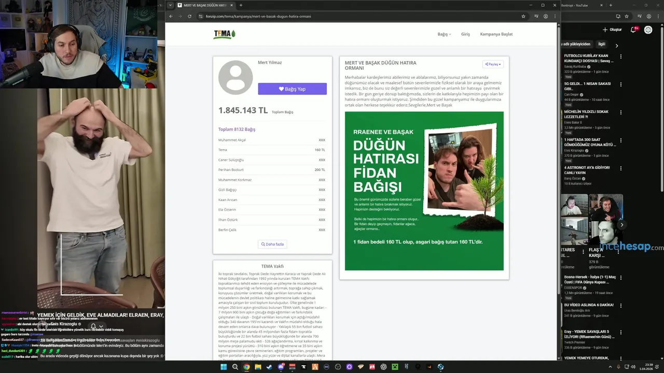Open the Bosna-Hersek - İtalya match summary video
Screen dimensions: 664x373
click(x=590, y=279)
